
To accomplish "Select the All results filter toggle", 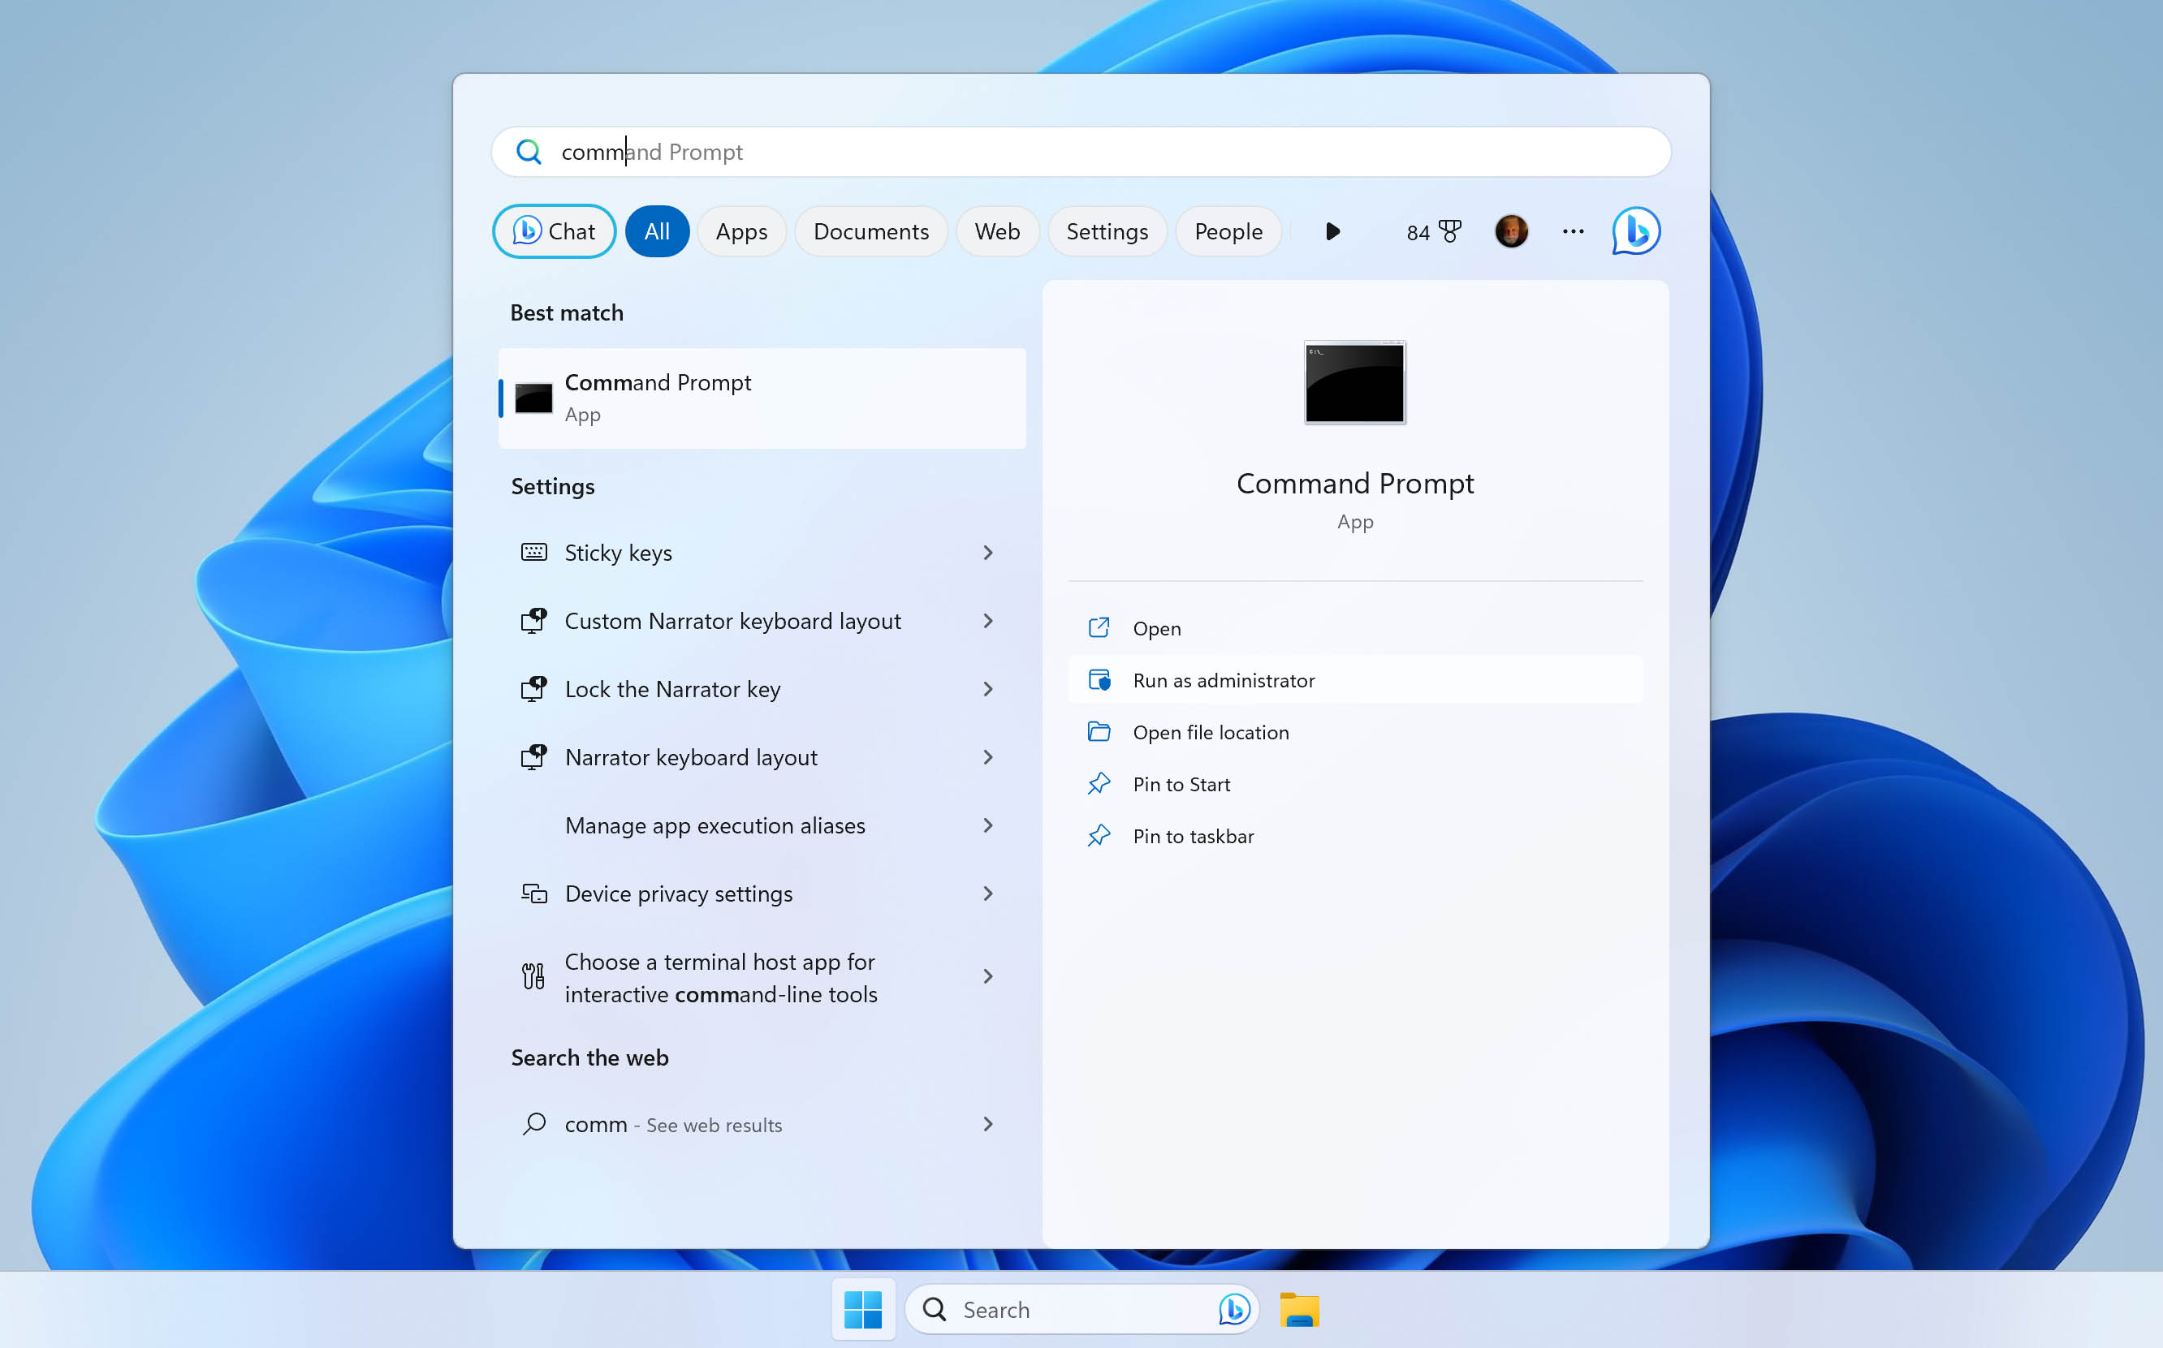I will [654, 230].
